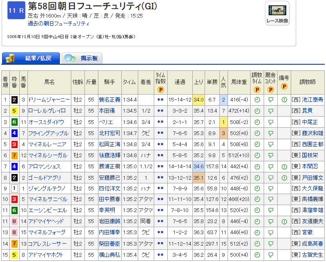This screenshot has height=262, width=326.
Task: Open remarks exclamation icon for ドリームジャーニー
Action: pyautogui.click(x=284, y=100)
